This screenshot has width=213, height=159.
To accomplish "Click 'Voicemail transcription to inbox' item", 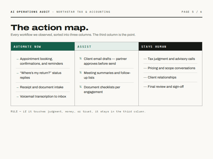I will (43, 96).
